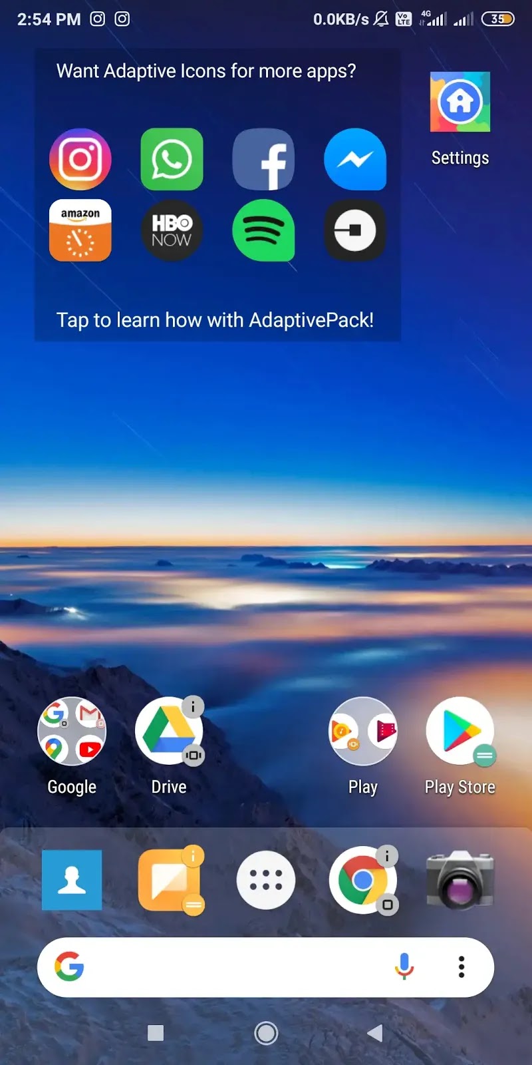Open the launcher Settings app icon

coord(460,102)
